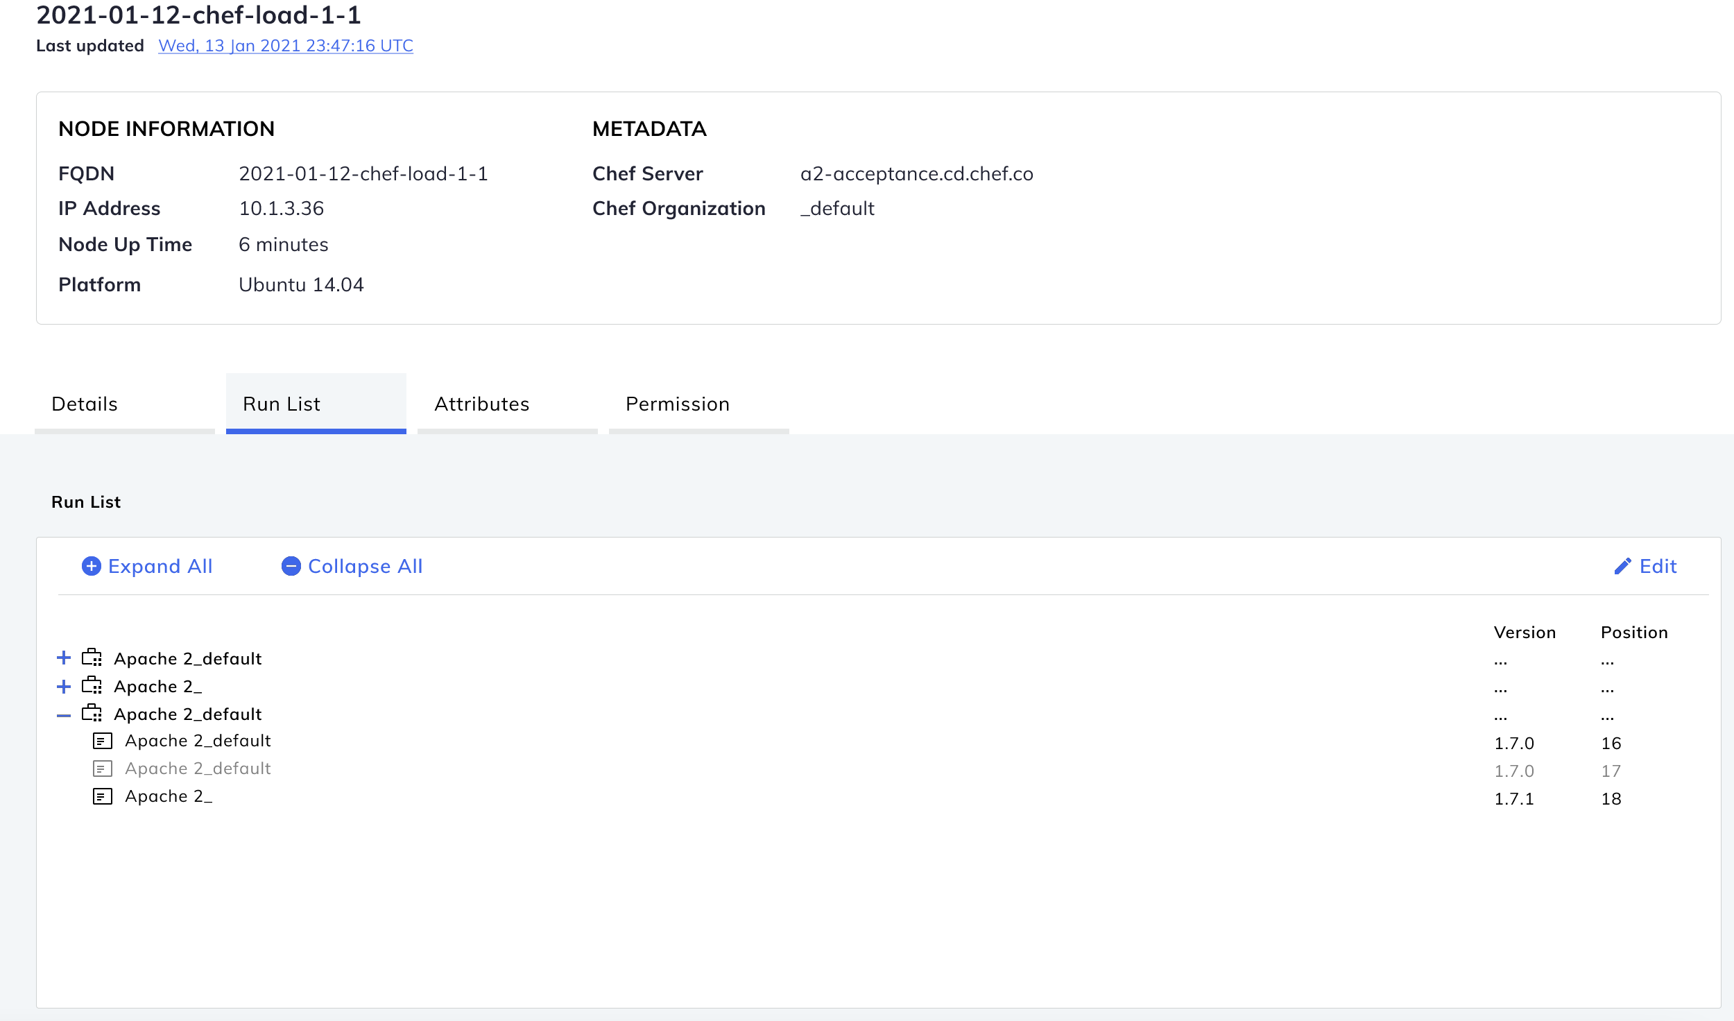Select expanded Apache 2_default parent label
The image size is (1734, 1021).
click(188, 714)
